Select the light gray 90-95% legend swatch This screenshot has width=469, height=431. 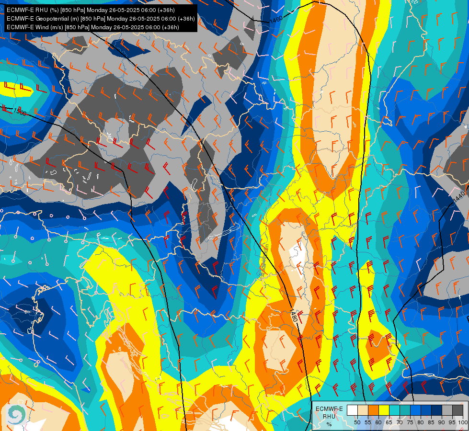tap(447, 410)
